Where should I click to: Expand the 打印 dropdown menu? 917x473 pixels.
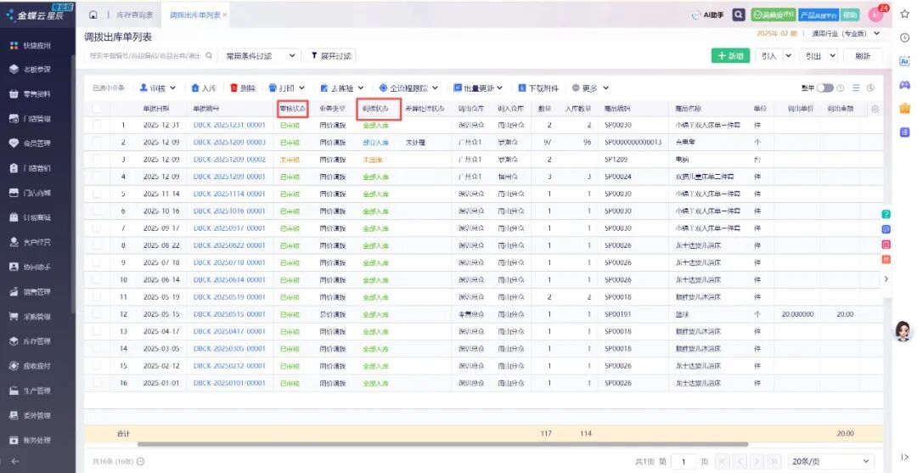[301, 88]
